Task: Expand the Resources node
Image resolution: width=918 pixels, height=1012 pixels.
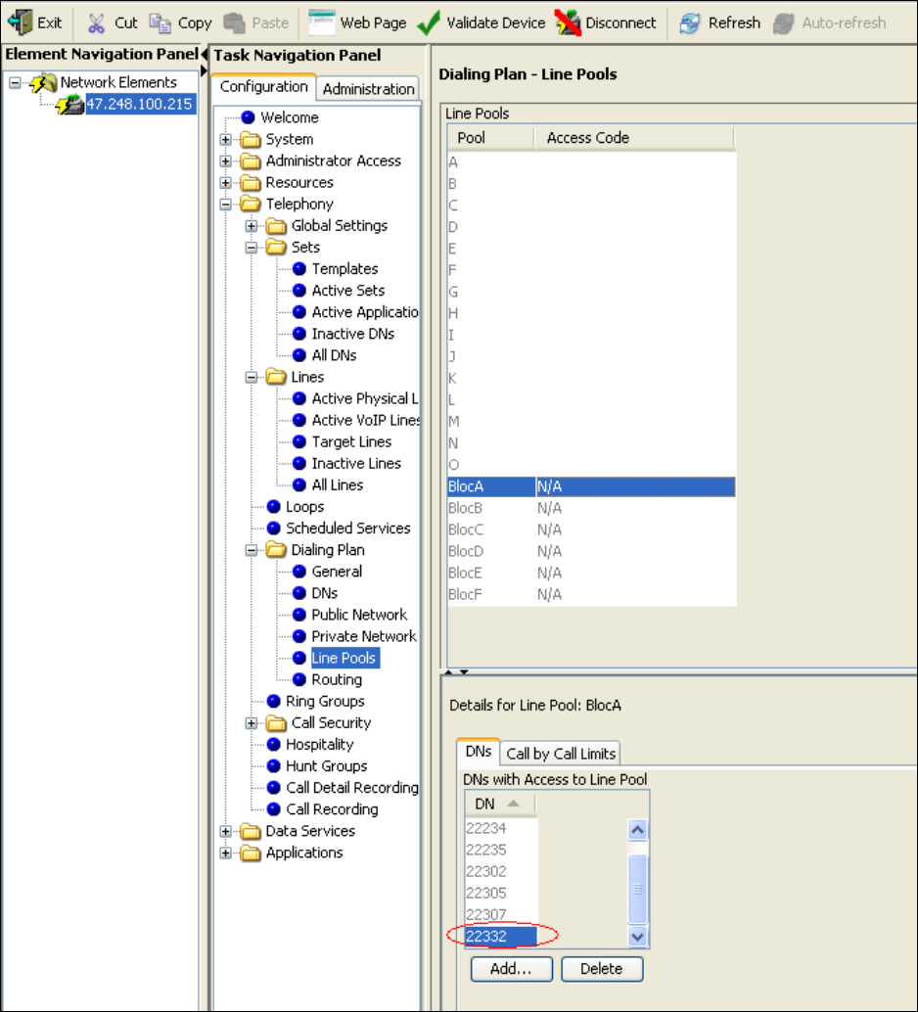Action: tap(225, 183)
